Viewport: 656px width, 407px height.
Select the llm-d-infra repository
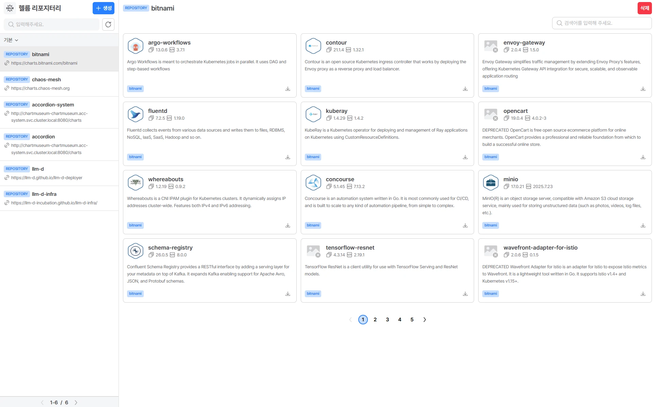(x=59, y=198)
